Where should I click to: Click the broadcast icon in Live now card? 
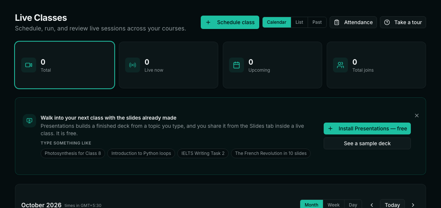tap(133, 65)
